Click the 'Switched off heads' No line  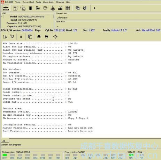tap(37, 99)
